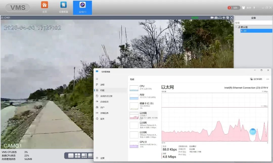This screenshot has height=163, width=273.
Task: Select the first VMware Network Ethernet item
Action: pos(144,125)
